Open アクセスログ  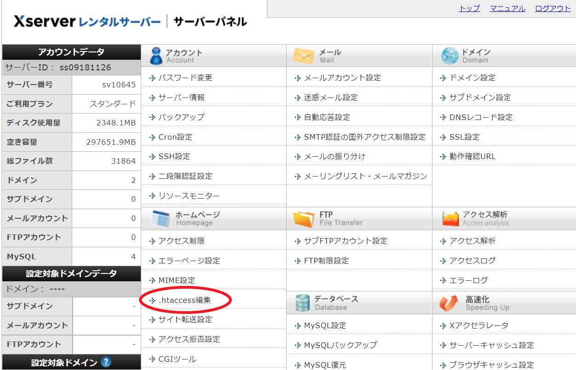pyautogui.click(x=472, y=261)
